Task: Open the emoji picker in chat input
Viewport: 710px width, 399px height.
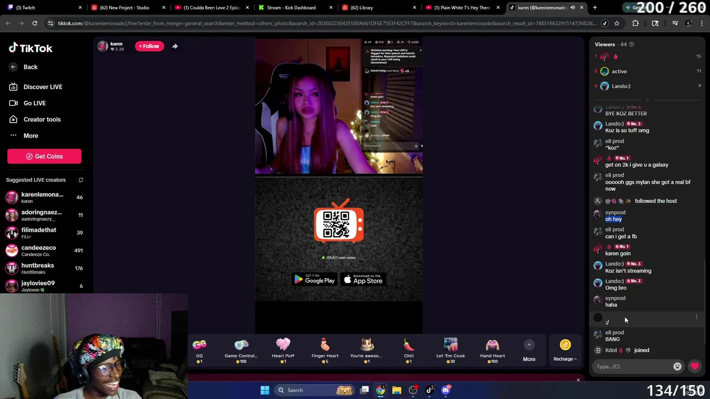Action: (677, 366)
